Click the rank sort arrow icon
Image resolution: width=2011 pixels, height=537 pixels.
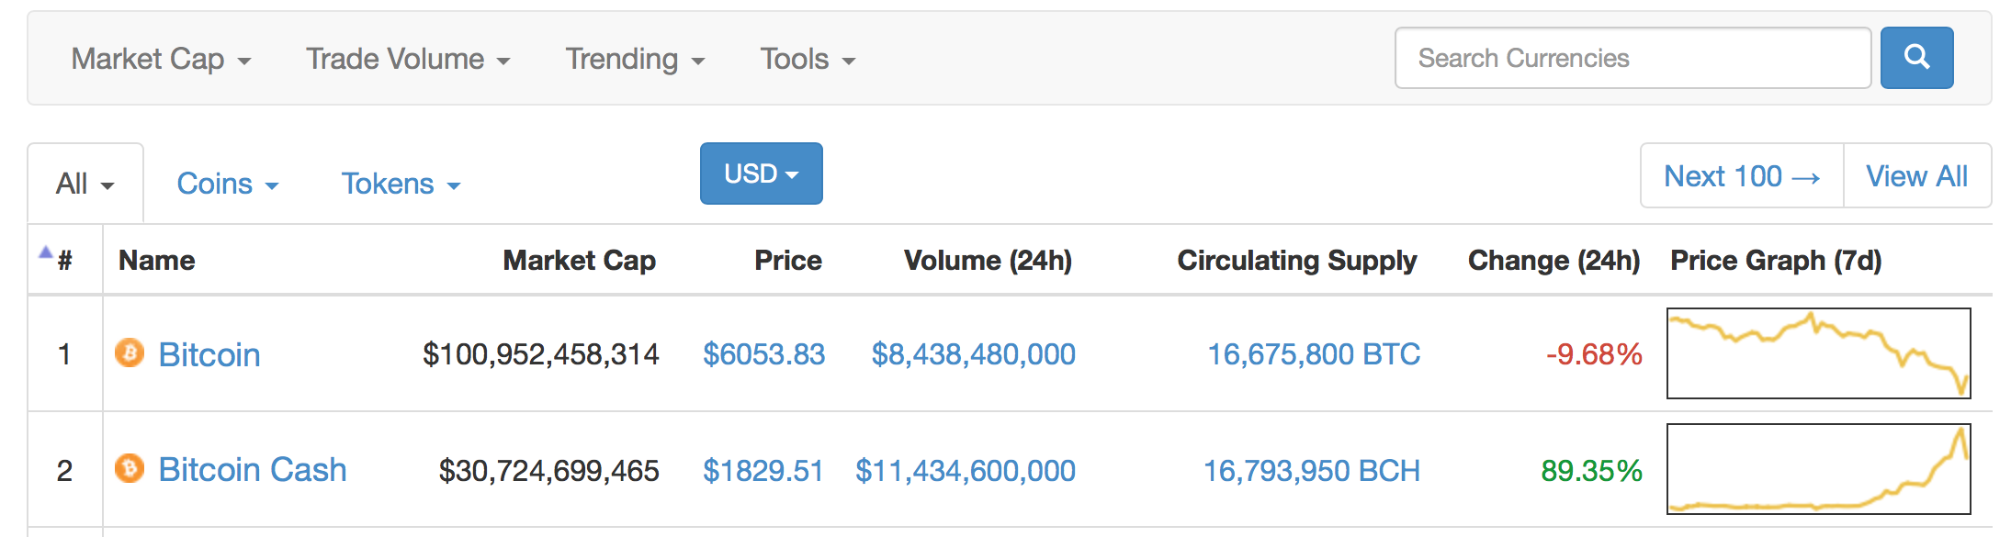45,252
